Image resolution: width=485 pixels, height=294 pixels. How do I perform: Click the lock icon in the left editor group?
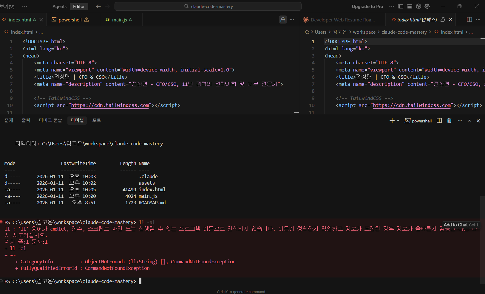click(283, 20)
